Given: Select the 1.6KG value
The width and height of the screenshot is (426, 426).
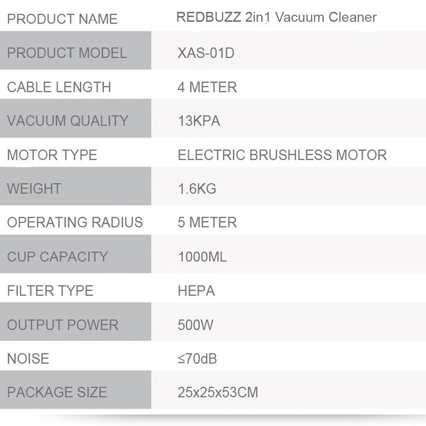Looking at the screenshot, I should point(197,188).
